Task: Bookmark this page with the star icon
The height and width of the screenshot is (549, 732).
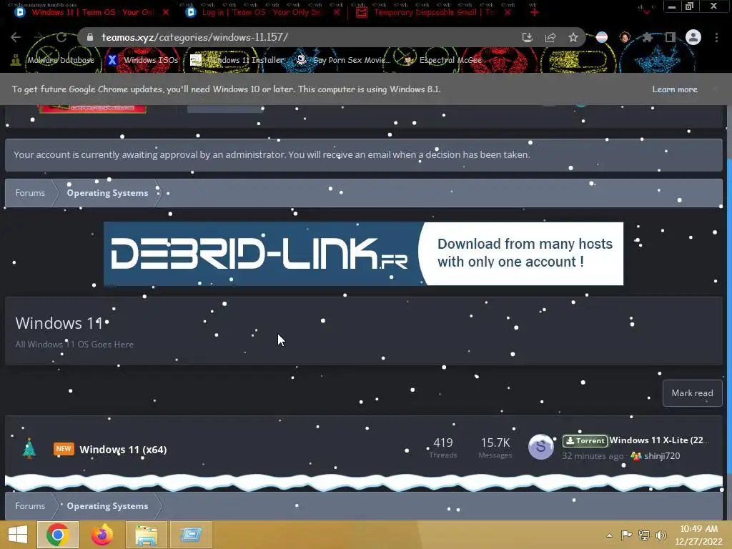Action: click(573, 37)
